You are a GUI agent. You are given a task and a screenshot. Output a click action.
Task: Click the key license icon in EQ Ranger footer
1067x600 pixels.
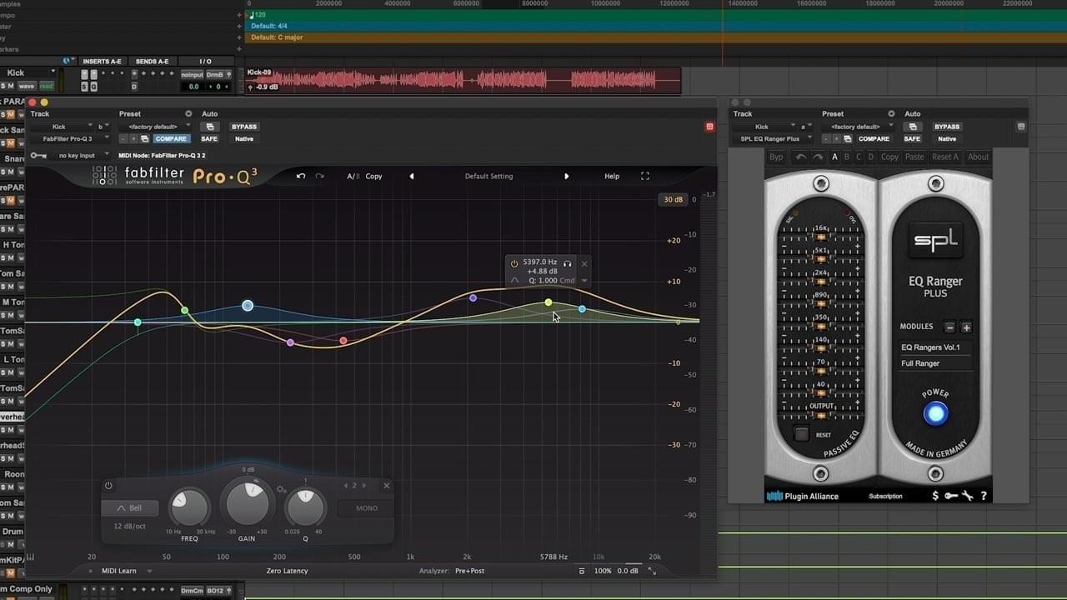pos(950,496)
